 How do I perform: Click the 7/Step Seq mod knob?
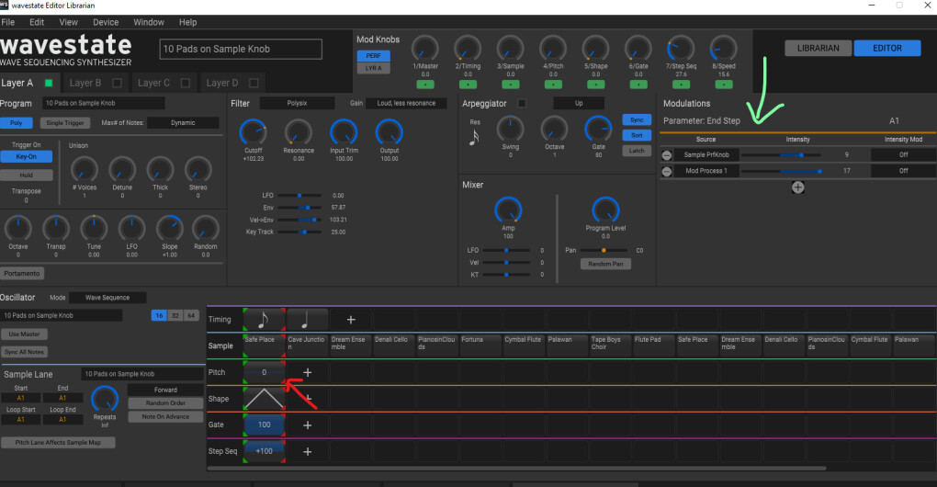pos(681,49)
